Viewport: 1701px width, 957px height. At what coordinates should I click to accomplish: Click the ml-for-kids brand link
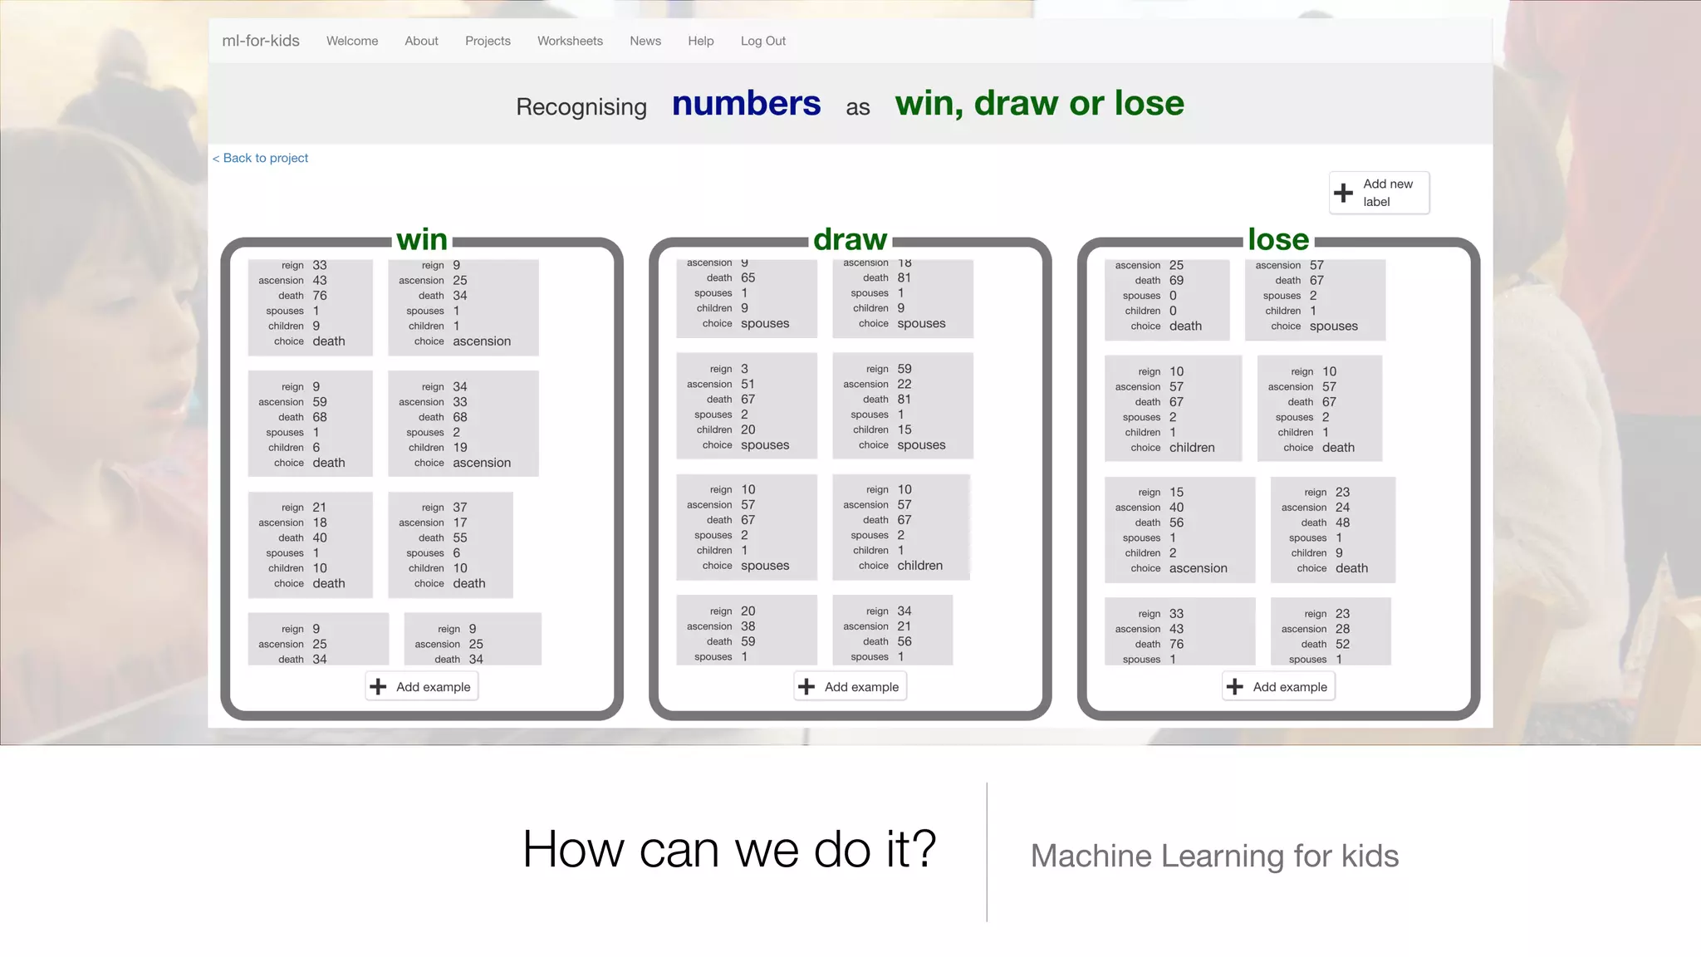(x=261, y=41)
